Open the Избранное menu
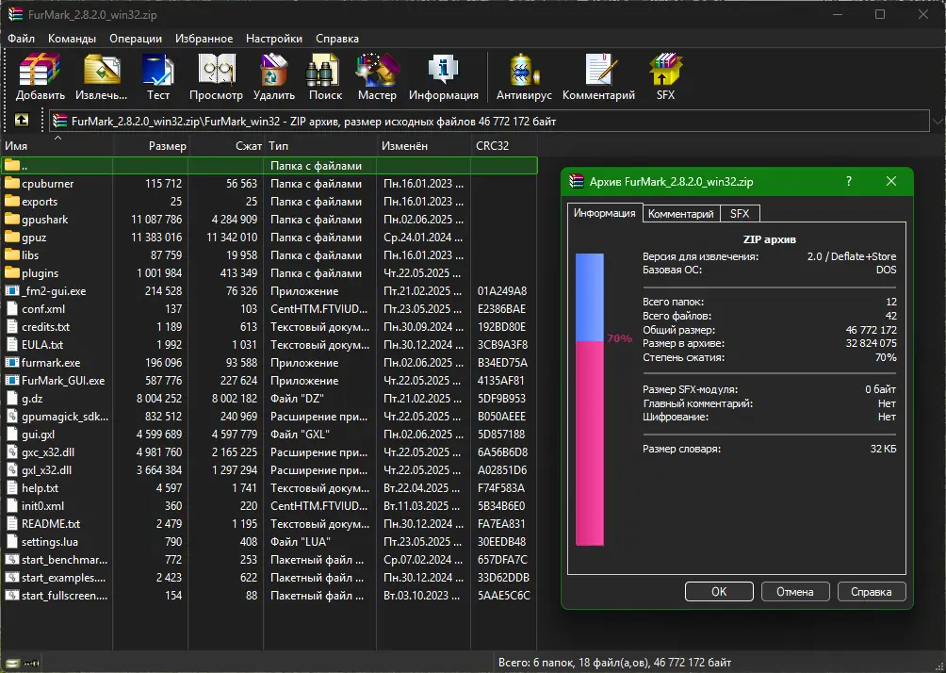 tap(204, 38)
